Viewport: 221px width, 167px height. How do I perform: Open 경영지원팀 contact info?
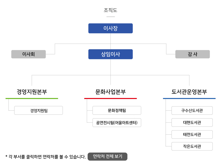(x=38, y=110)
